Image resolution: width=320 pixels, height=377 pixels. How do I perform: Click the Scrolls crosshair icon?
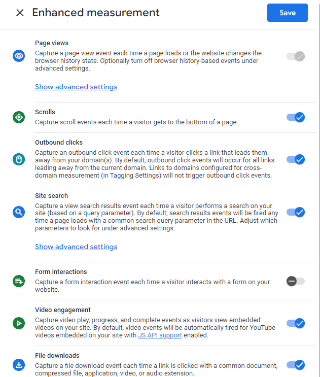19,117
